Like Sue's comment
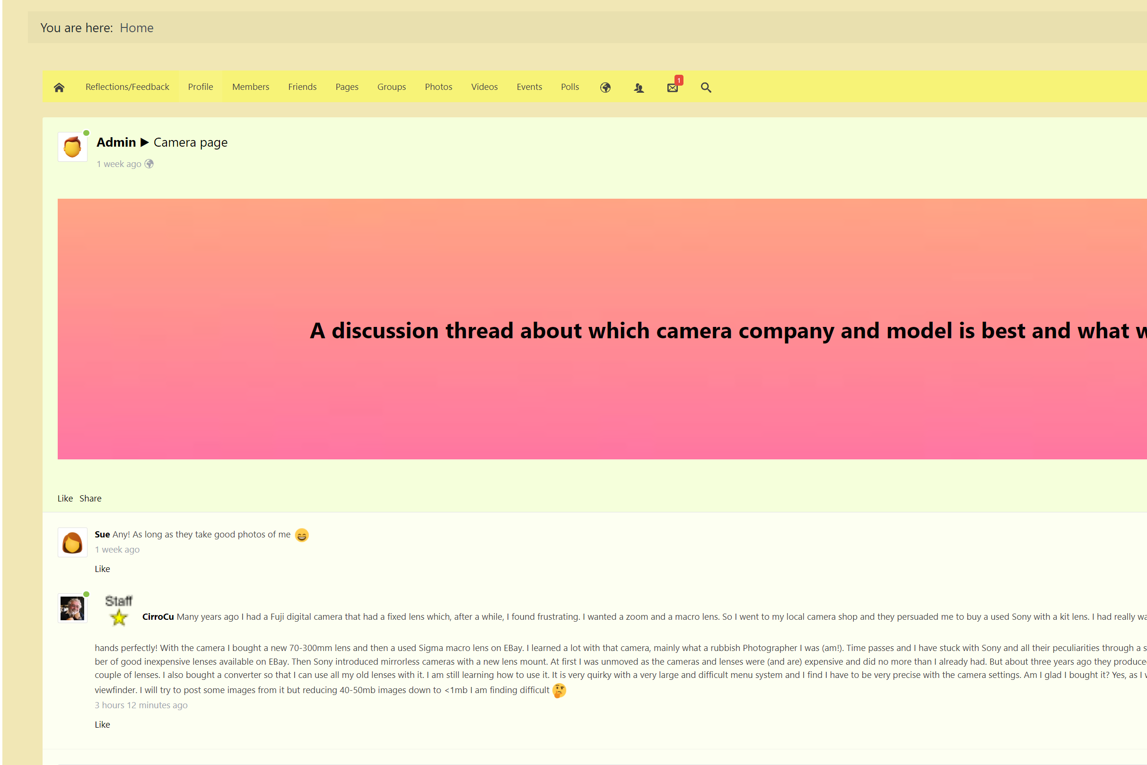Viewport: 1147px width, 765px height. pyautogui.click(x=102, y=569)
